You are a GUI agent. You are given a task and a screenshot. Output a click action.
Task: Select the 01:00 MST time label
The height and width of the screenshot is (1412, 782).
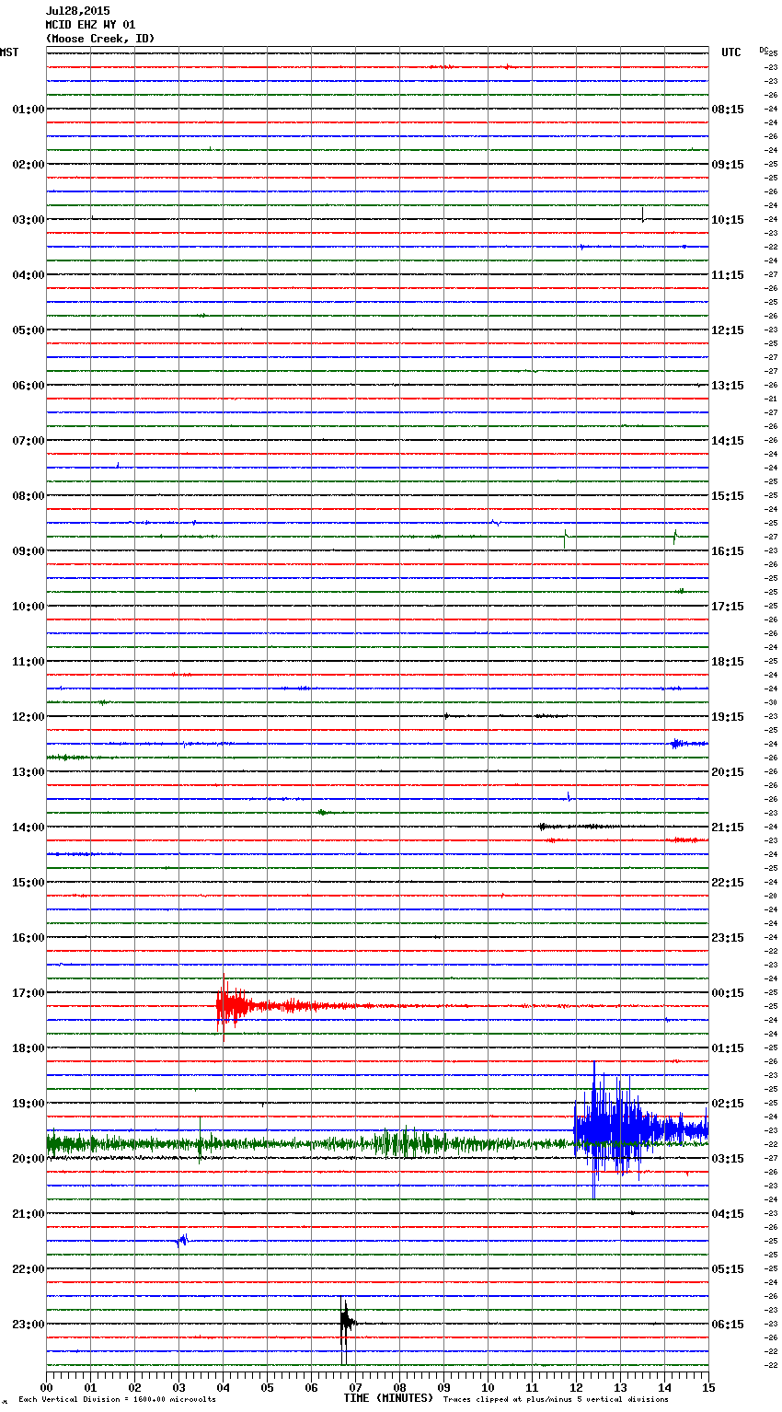pyautogui.click(x=28, y=109)
